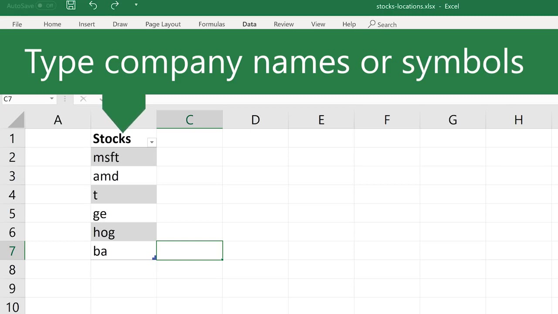Viewport: 558px width, 314px height.
Task: Click the formula bar Cancel X icon
Action: tap(83, 99)
